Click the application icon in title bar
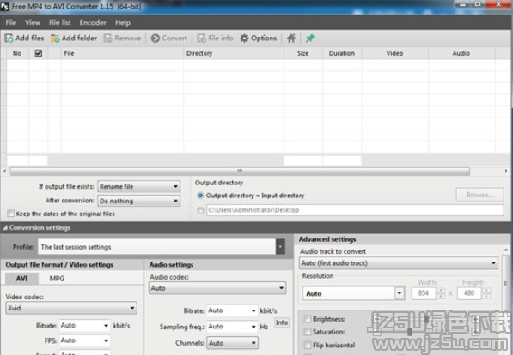Image resolution: width=513 pixels, height=355 pixels. pos(4,6)
